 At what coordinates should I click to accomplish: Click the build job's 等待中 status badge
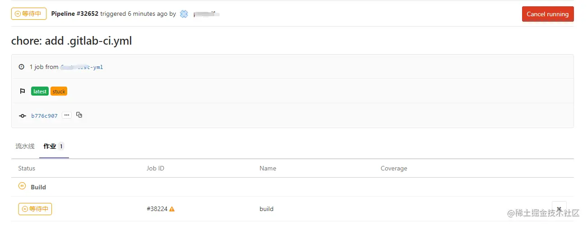35,209
